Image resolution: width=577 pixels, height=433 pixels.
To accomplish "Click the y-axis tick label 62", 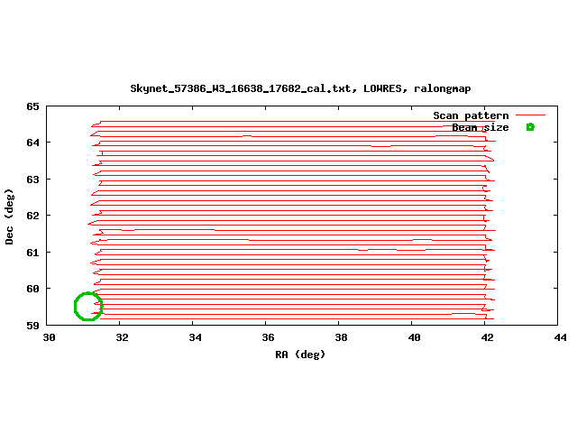I will click(32, 216).
